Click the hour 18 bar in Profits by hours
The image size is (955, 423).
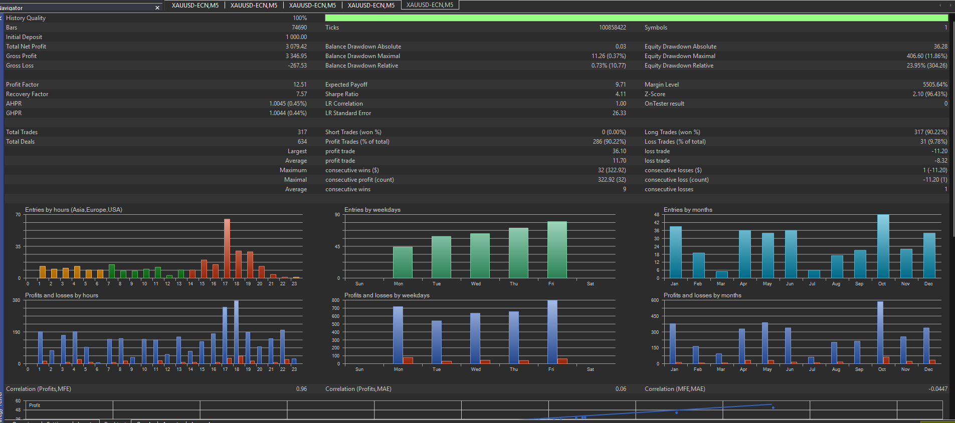pyautogui.click(x=237, y=331)
